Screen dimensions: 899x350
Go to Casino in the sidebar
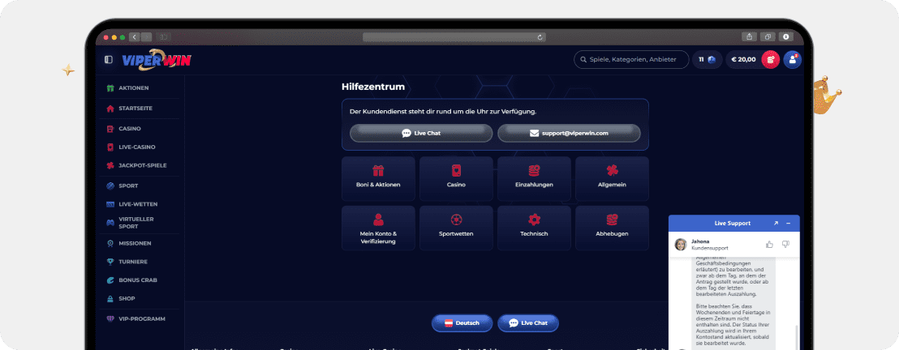tap(130, 128)
